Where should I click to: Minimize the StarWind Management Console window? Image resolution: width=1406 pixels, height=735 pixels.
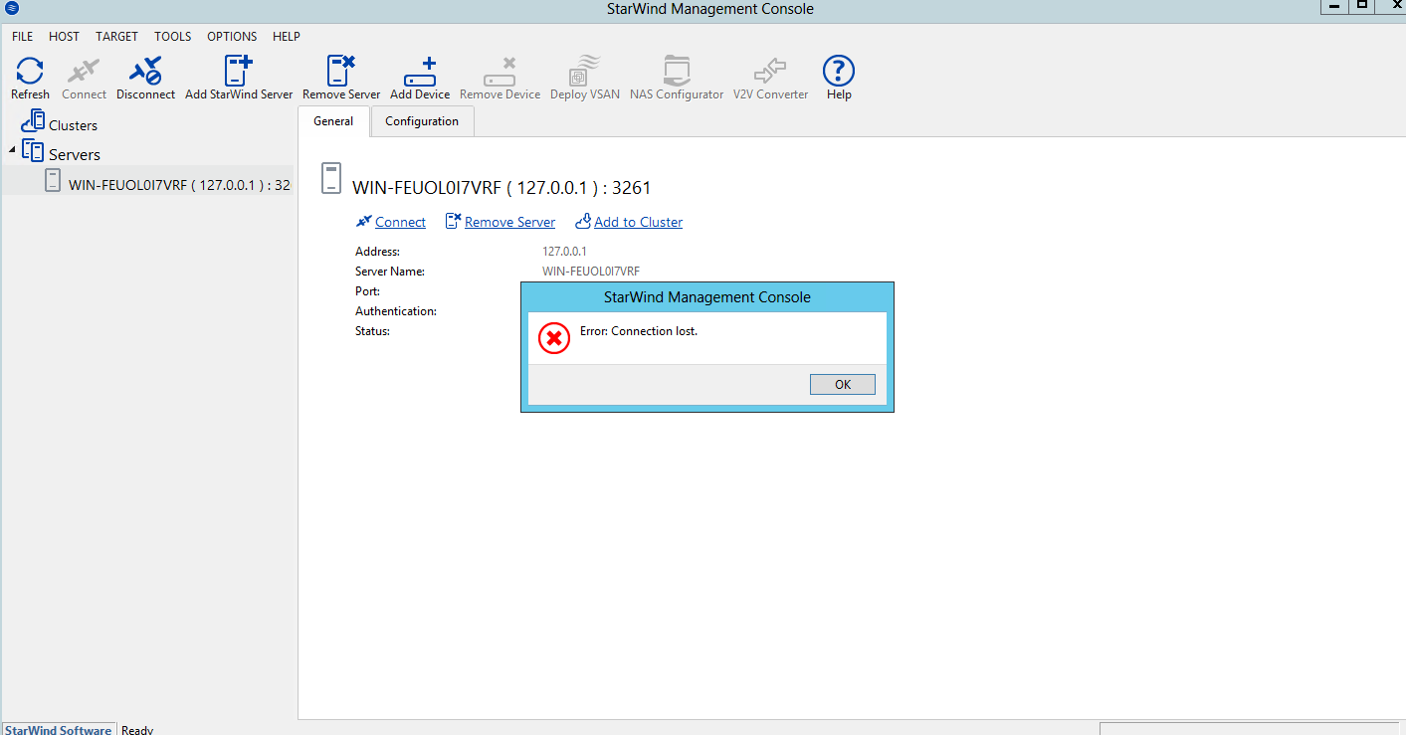coord(1333,6)
